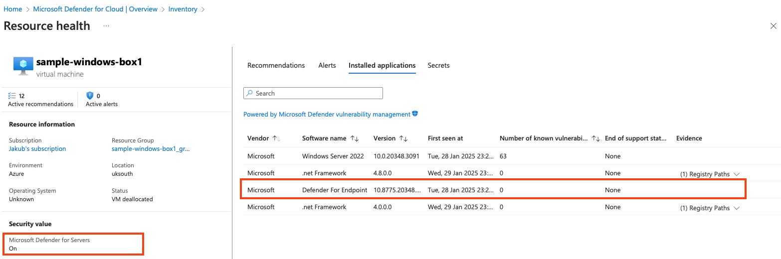Click the Evidence column header
The height and width of the screenshot is (259, 781).
pos(689,138)
